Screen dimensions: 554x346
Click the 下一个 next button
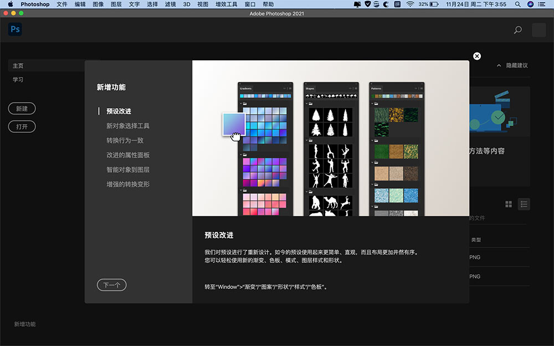click(x=112, y=285)
